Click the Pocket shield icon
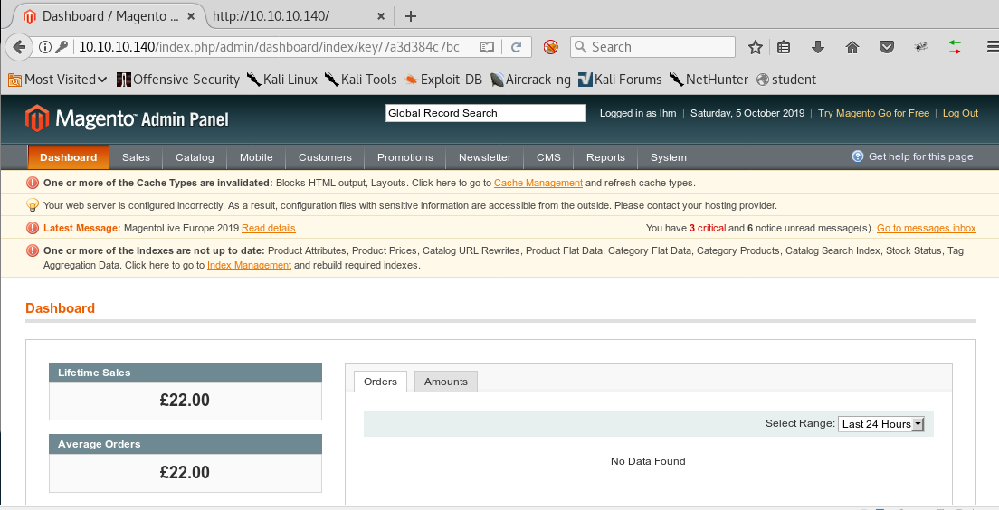This screenshot has width=999, height=510. tap(887, 47)
